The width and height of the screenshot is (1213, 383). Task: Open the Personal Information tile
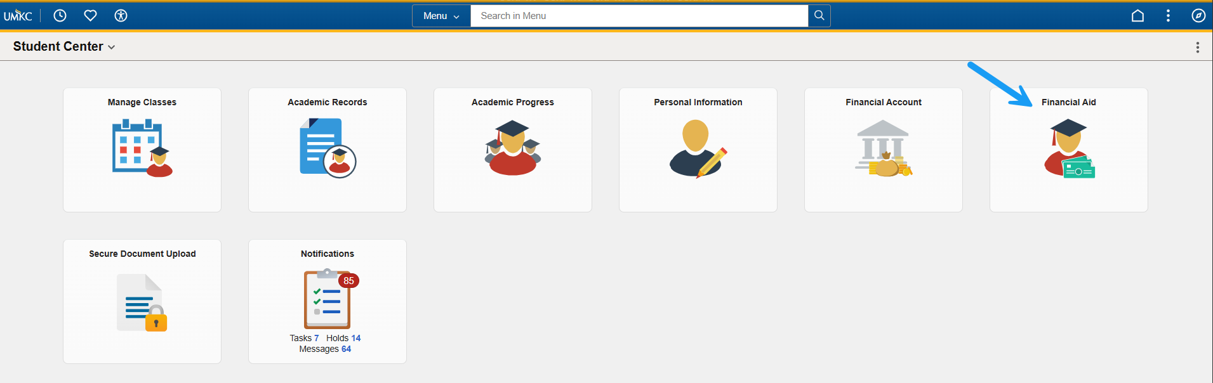pyautogui.click(x=698, y=150)
